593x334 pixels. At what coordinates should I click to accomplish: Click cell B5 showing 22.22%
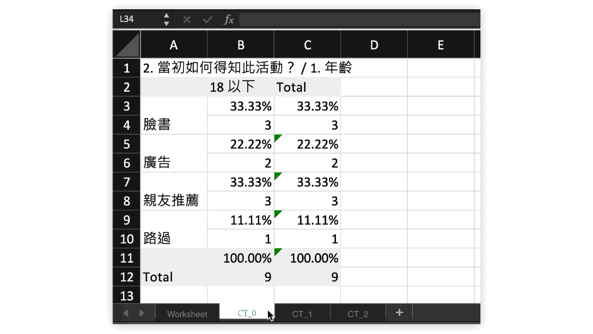coord(240,144)
